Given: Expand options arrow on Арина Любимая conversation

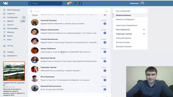Looking at the screenshot, I should pyautogui.click(x=108, y=48).
